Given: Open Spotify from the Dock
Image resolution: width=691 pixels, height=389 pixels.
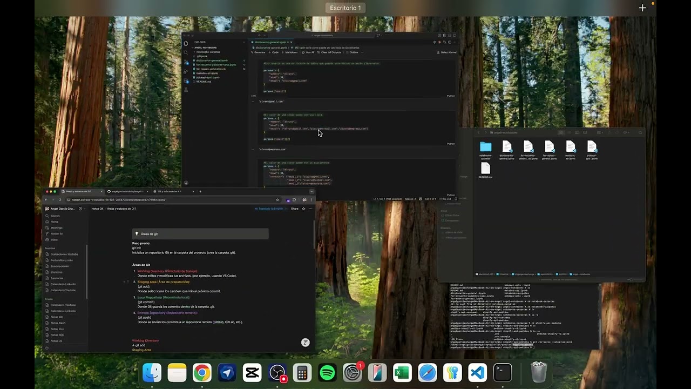Looking at the screenshot, I should (327, 373).
